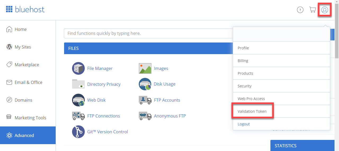Choose Security from the account dropdown
Viewport: 339px width, 151px height.
[282, 86]
